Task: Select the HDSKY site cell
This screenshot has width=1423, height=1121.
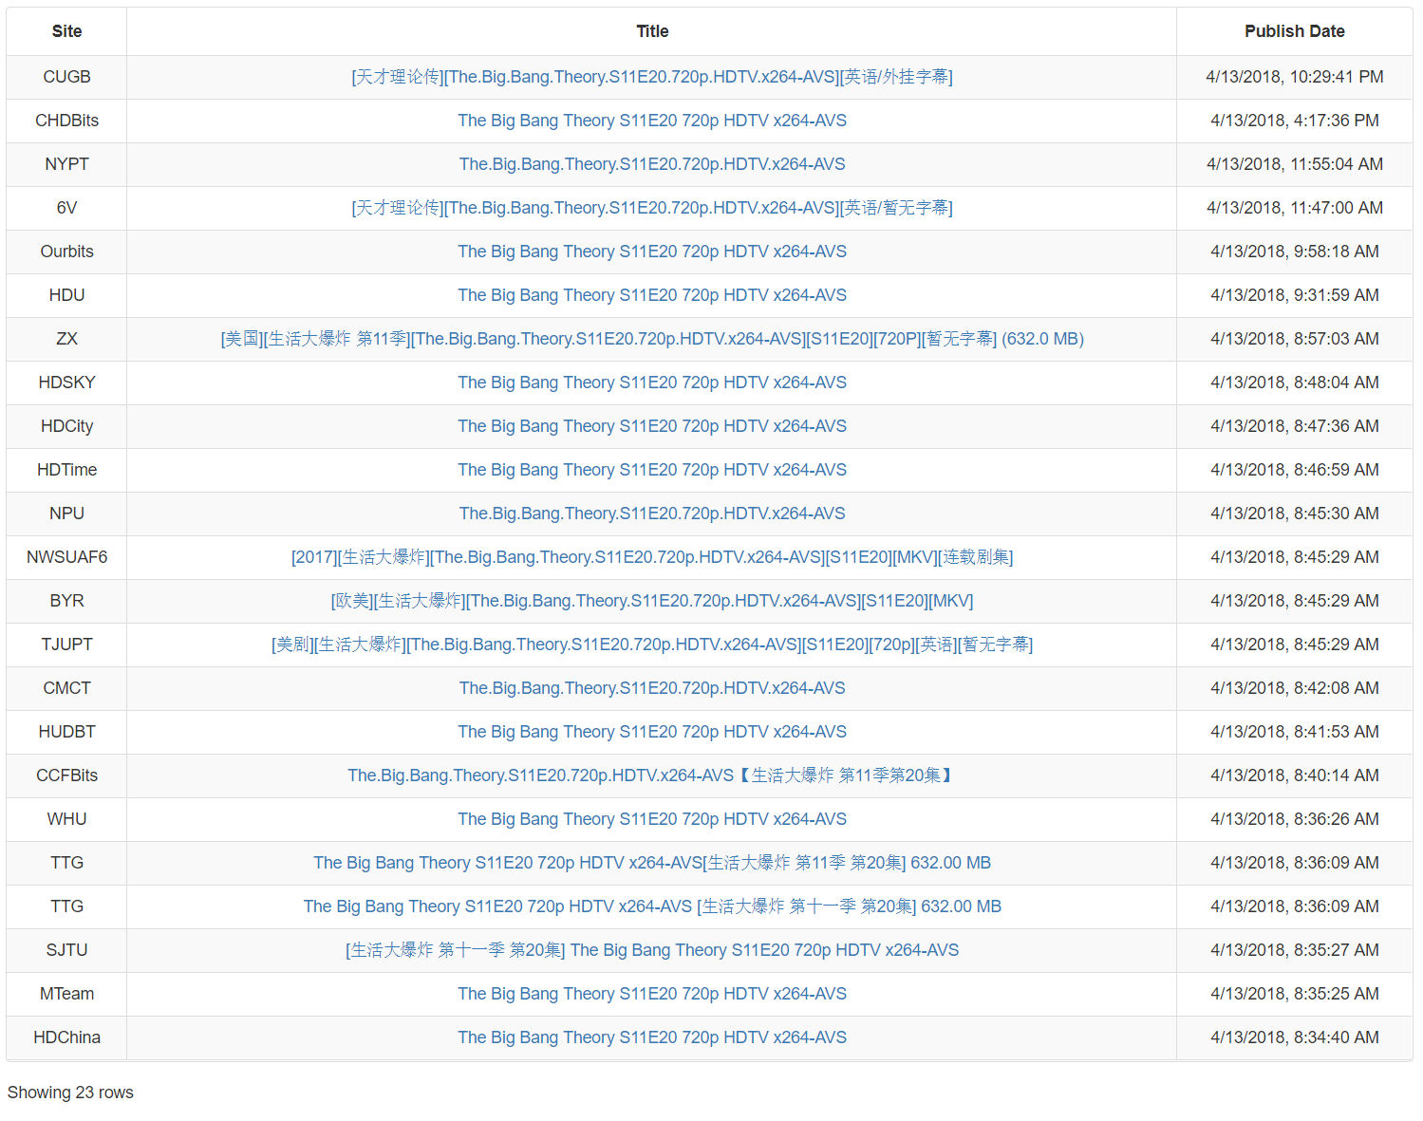Action: 66,383
